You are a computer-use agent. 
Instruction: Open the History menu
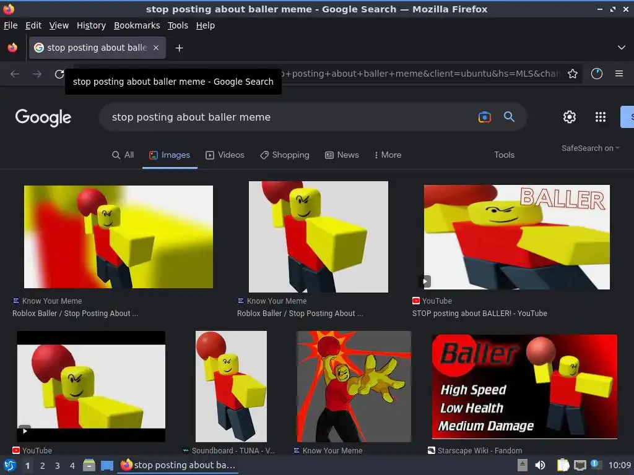91,25
